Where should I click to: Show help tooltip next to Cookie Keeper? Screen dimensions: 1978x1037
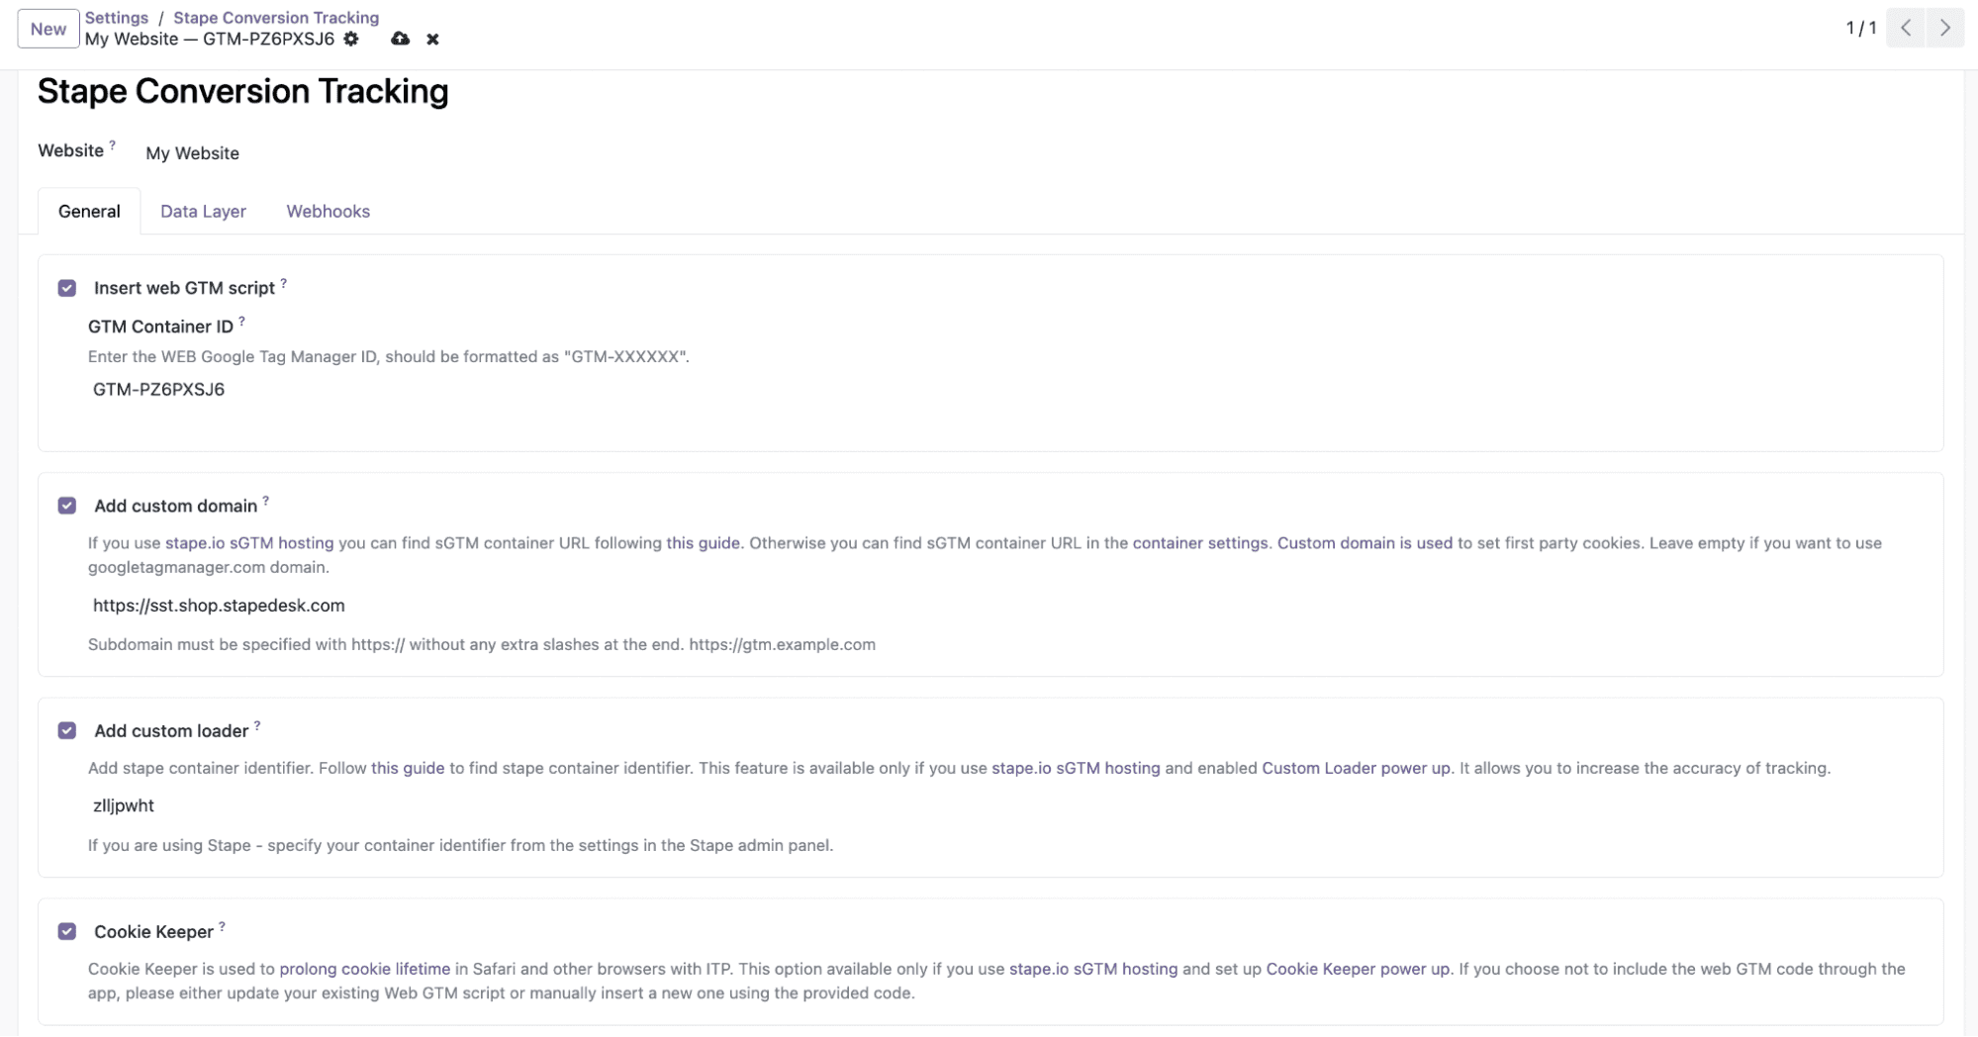point(223,926)
